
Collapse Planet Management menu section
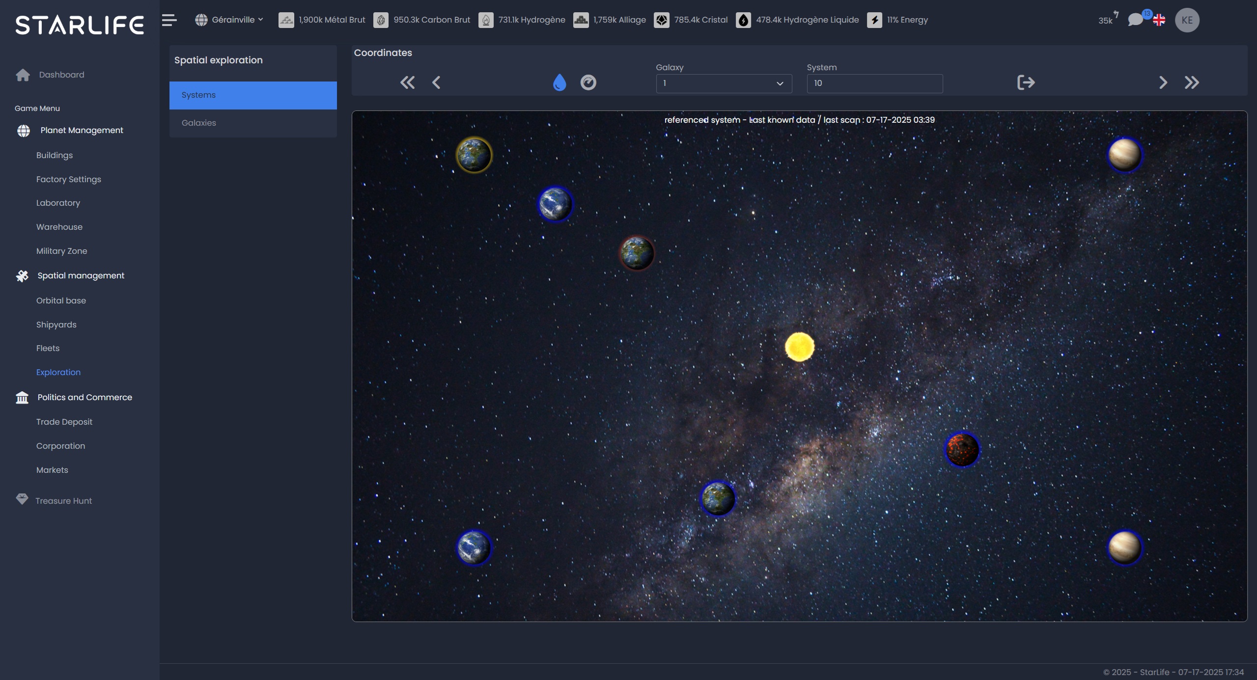tap(82, 130)
